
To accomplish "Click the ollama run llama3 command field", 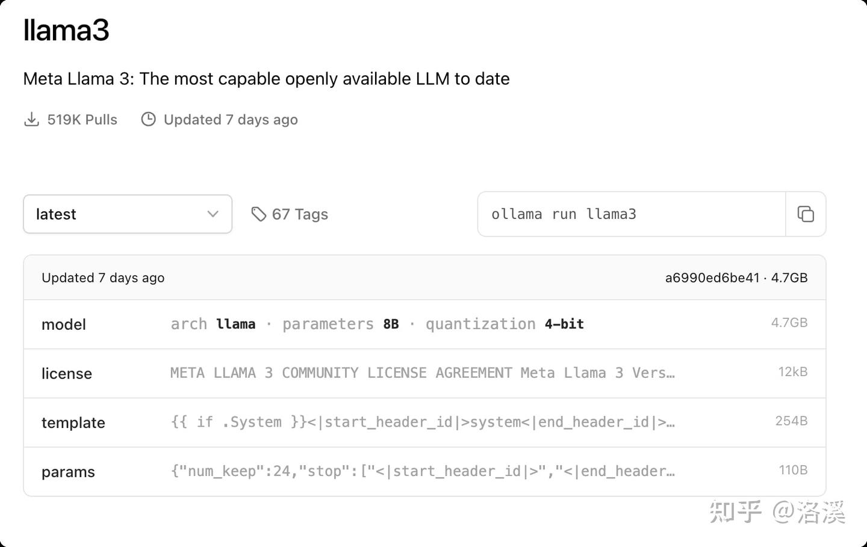I will pyautogui.click(x=631, y=214).
